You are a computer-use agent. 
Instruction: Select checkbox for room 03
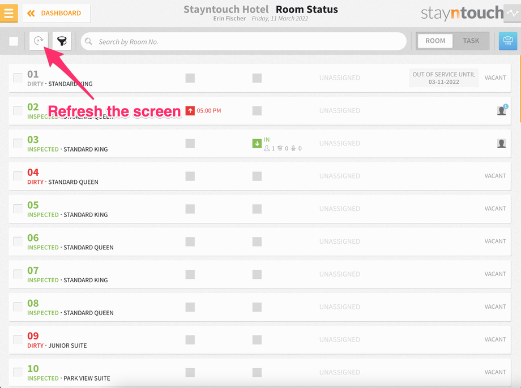coord(18,144)
